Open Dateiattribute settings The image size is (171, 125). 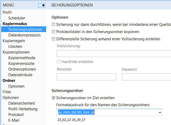20,75
